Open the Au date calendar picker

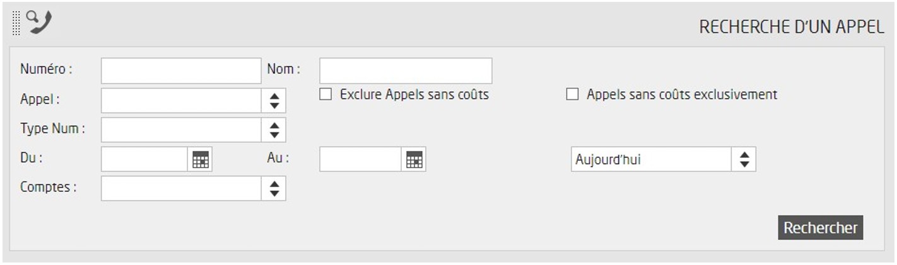click(x=414, y=160)
